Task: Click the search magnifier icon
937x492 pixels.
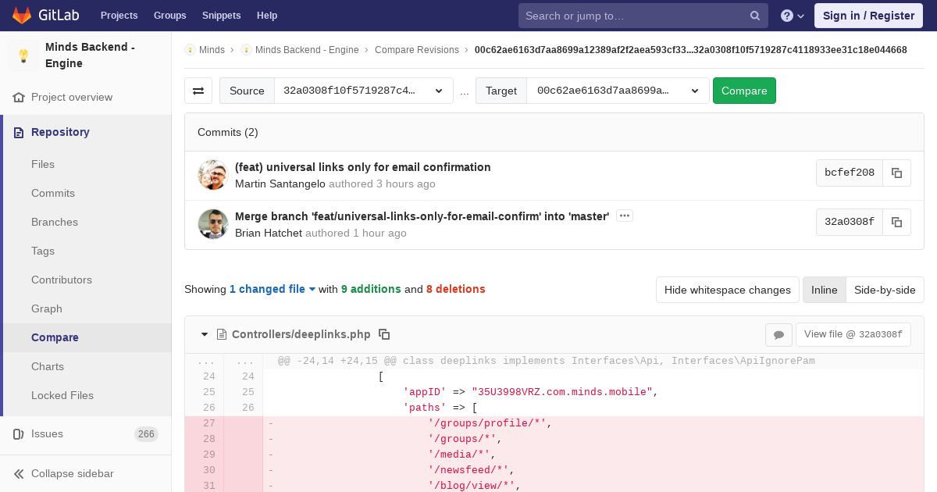Action: pos(755,16)
